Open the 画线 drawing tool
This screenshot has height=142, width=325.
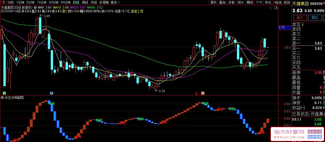tap(250, 2)
